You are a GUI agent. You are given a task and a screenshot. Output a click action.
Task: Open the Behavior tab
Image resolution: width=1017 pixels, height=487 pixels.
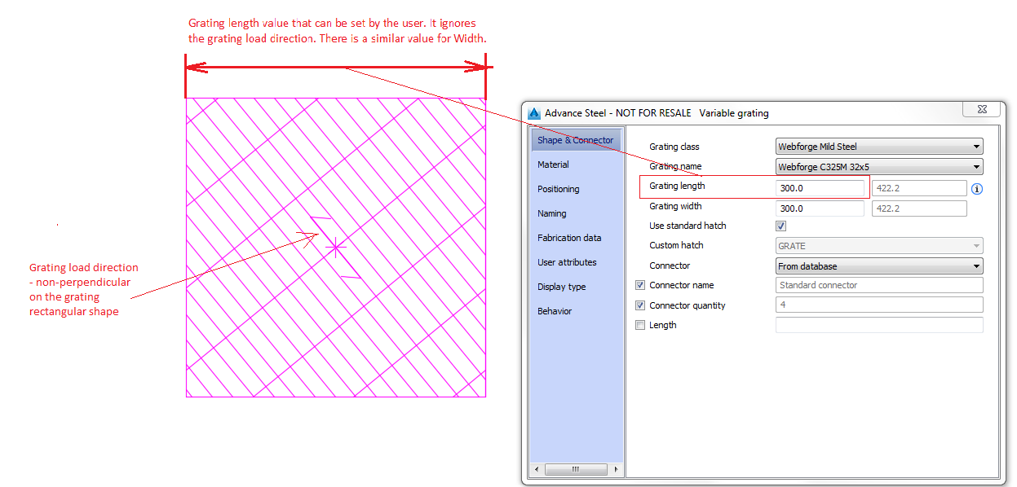click(x=576, y=311)
